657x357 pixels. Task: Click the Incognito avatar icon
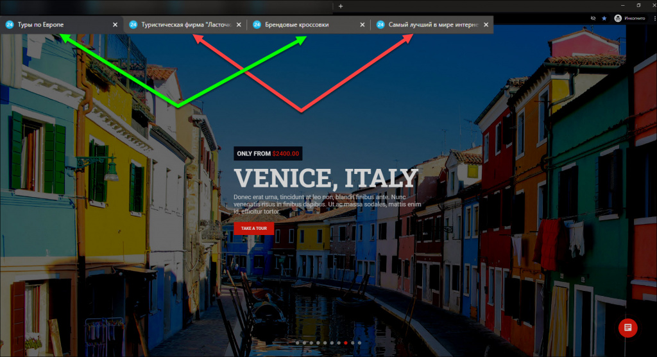[618, 18]
